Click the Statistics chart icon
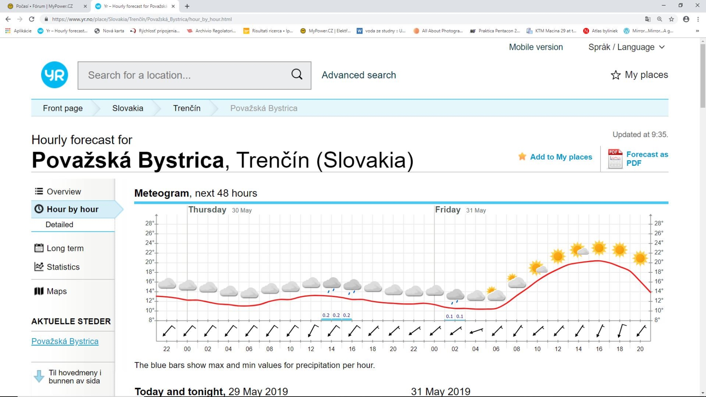Image resolution: width=706 pixels, height=397 pixels. pos(39,266)
